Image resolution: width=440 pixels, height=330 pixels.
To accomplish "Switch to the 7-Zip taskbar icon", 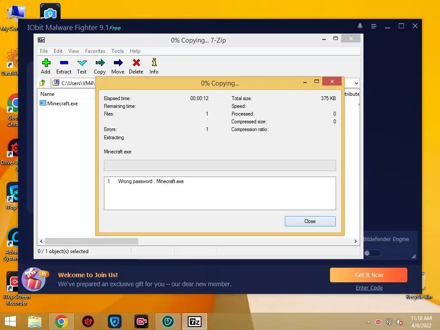I will 195,321.
